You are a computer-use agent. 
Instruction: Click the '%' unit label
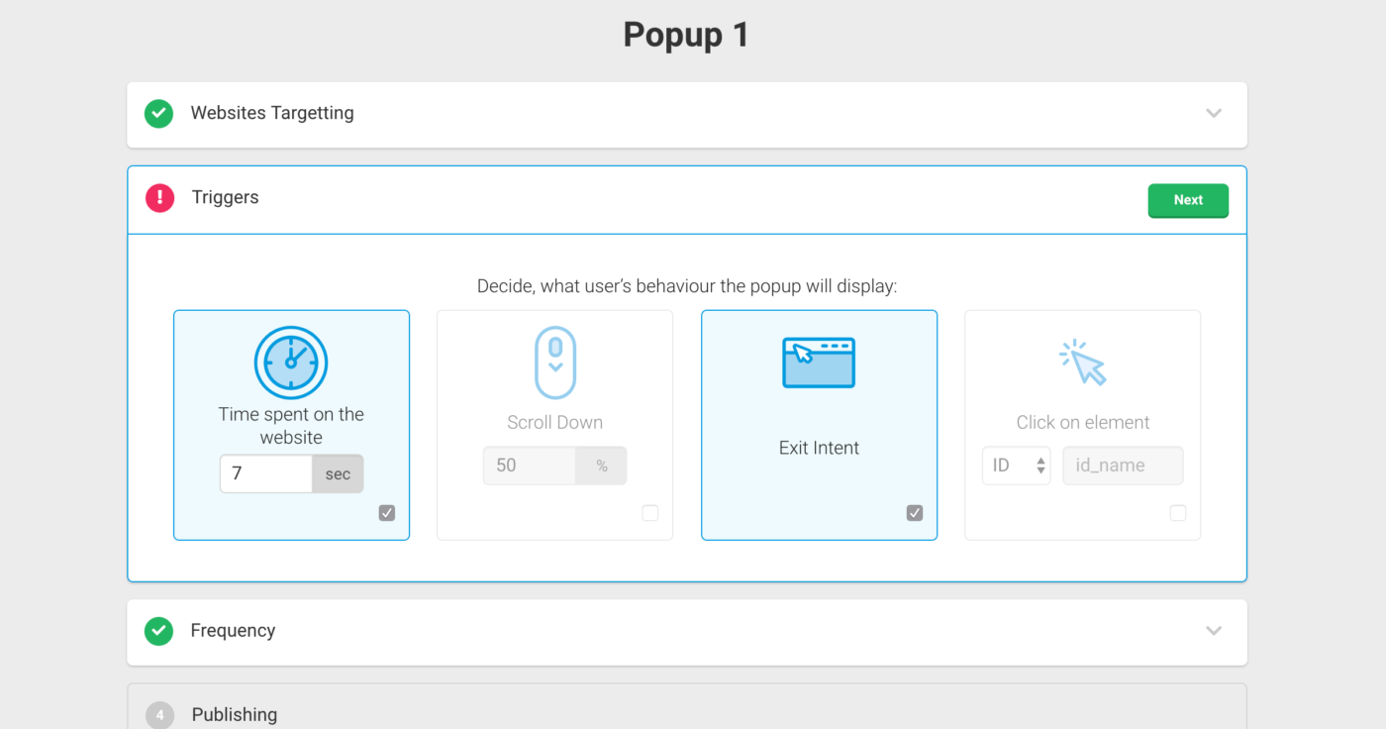pos(602,466)
